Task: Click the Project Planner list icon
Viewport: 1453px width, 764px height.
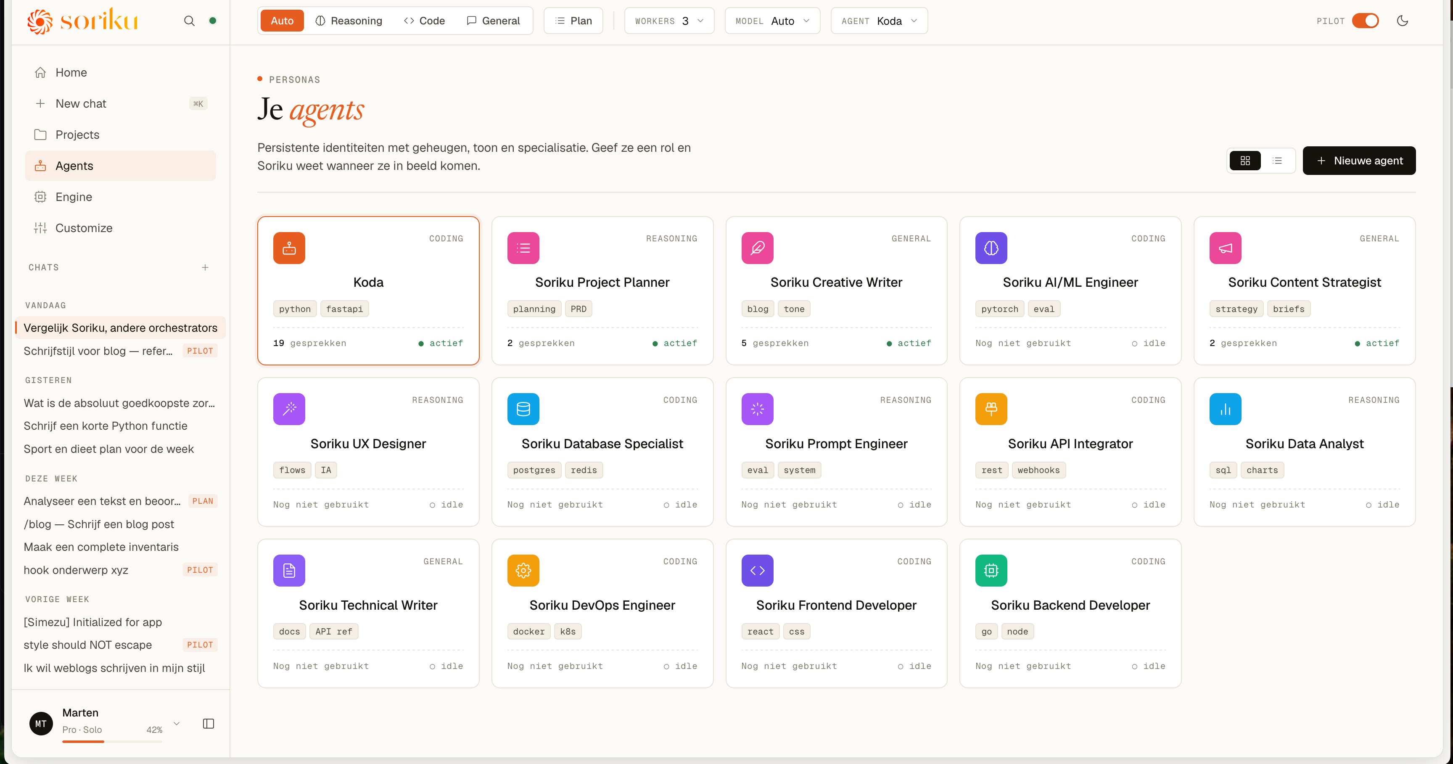Action: click(523, 248)
